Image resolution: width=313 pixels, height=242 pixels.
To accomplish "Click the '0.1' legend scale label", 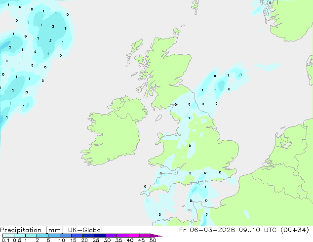I will [5, 240].
